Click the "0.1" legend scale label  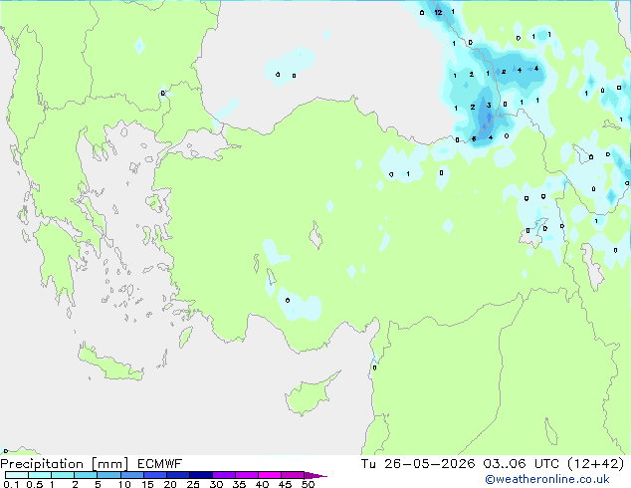point(11,484)
